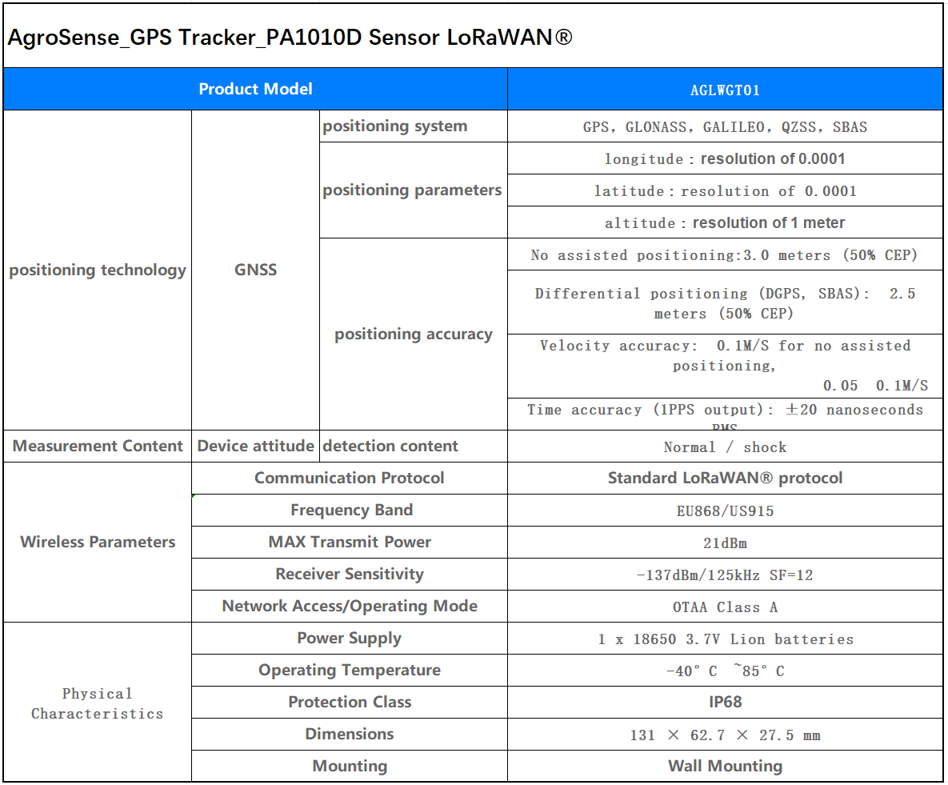Select the longitude resolution of 0.0001 cell
Viewport: 948px width, 785px height.
coord(725,158)
